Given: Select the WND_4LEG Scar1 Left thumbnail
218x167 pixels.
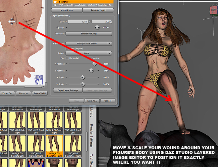Looking at the screenshot, I should (x=36, y=123).
